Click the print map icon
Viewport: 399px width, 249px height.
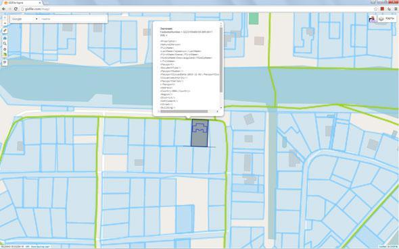(x=5, y=38)
